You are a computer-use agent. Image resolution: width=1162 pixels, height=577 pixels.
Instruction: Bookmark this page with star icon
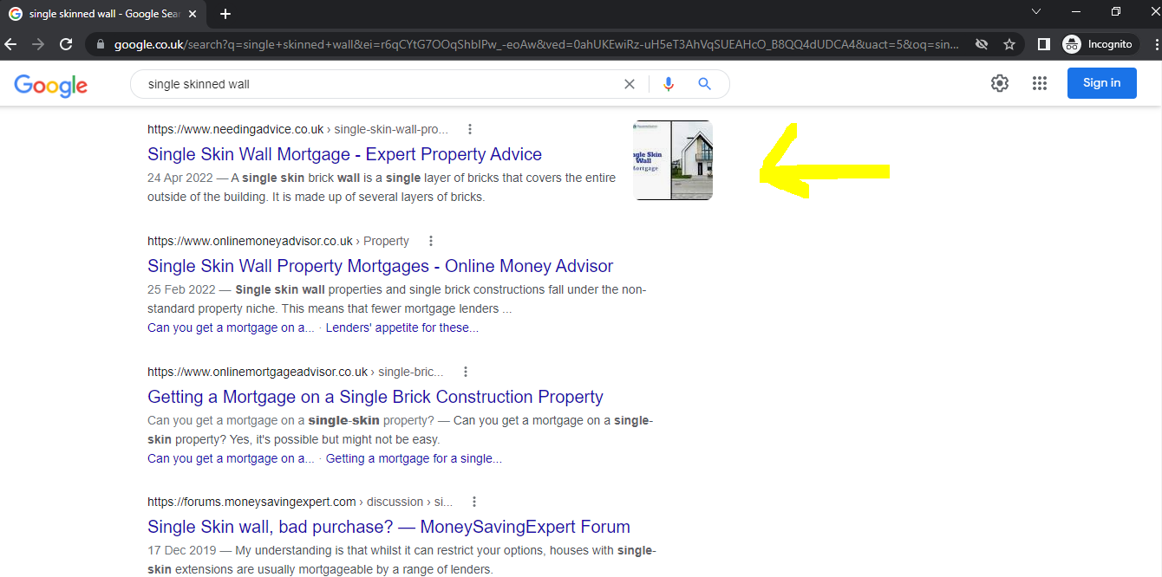pos(1009,44)
